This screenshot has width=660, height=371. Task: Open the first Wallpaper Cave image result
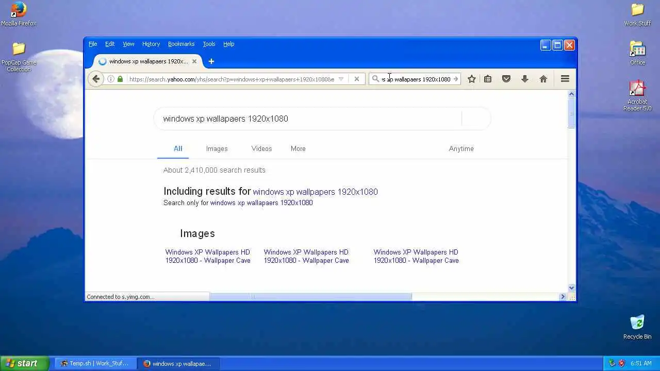(x=208, y=256)
